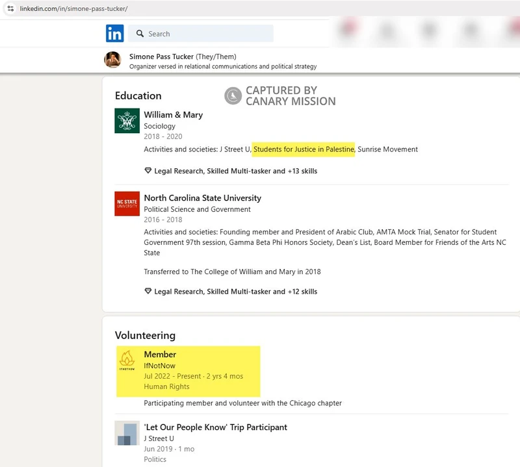
Task: Click Human Rights cause label
Action: (166, 386)
